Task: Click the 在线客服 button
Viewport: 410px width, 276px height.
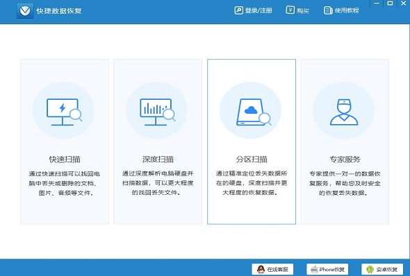Action: coord(272,269)
